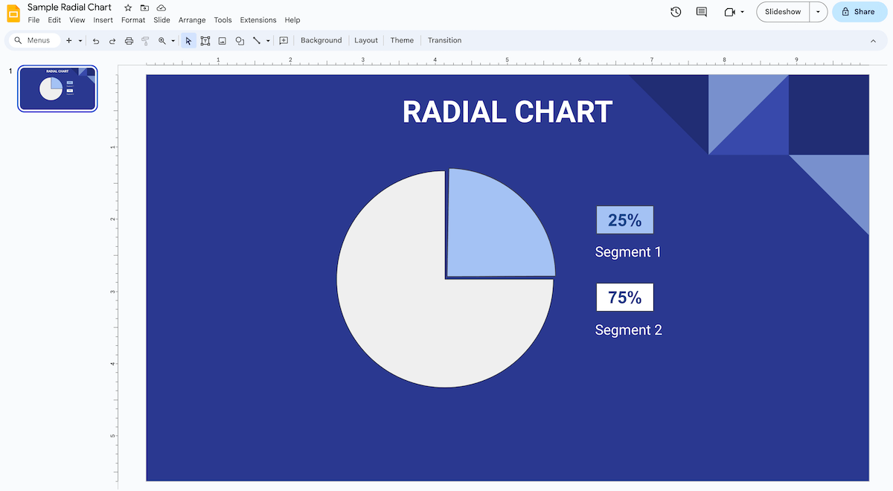The width and height of the screenshot is (893, 491).
Task: Click the Menus search box
Action: (x=35, y=40)
